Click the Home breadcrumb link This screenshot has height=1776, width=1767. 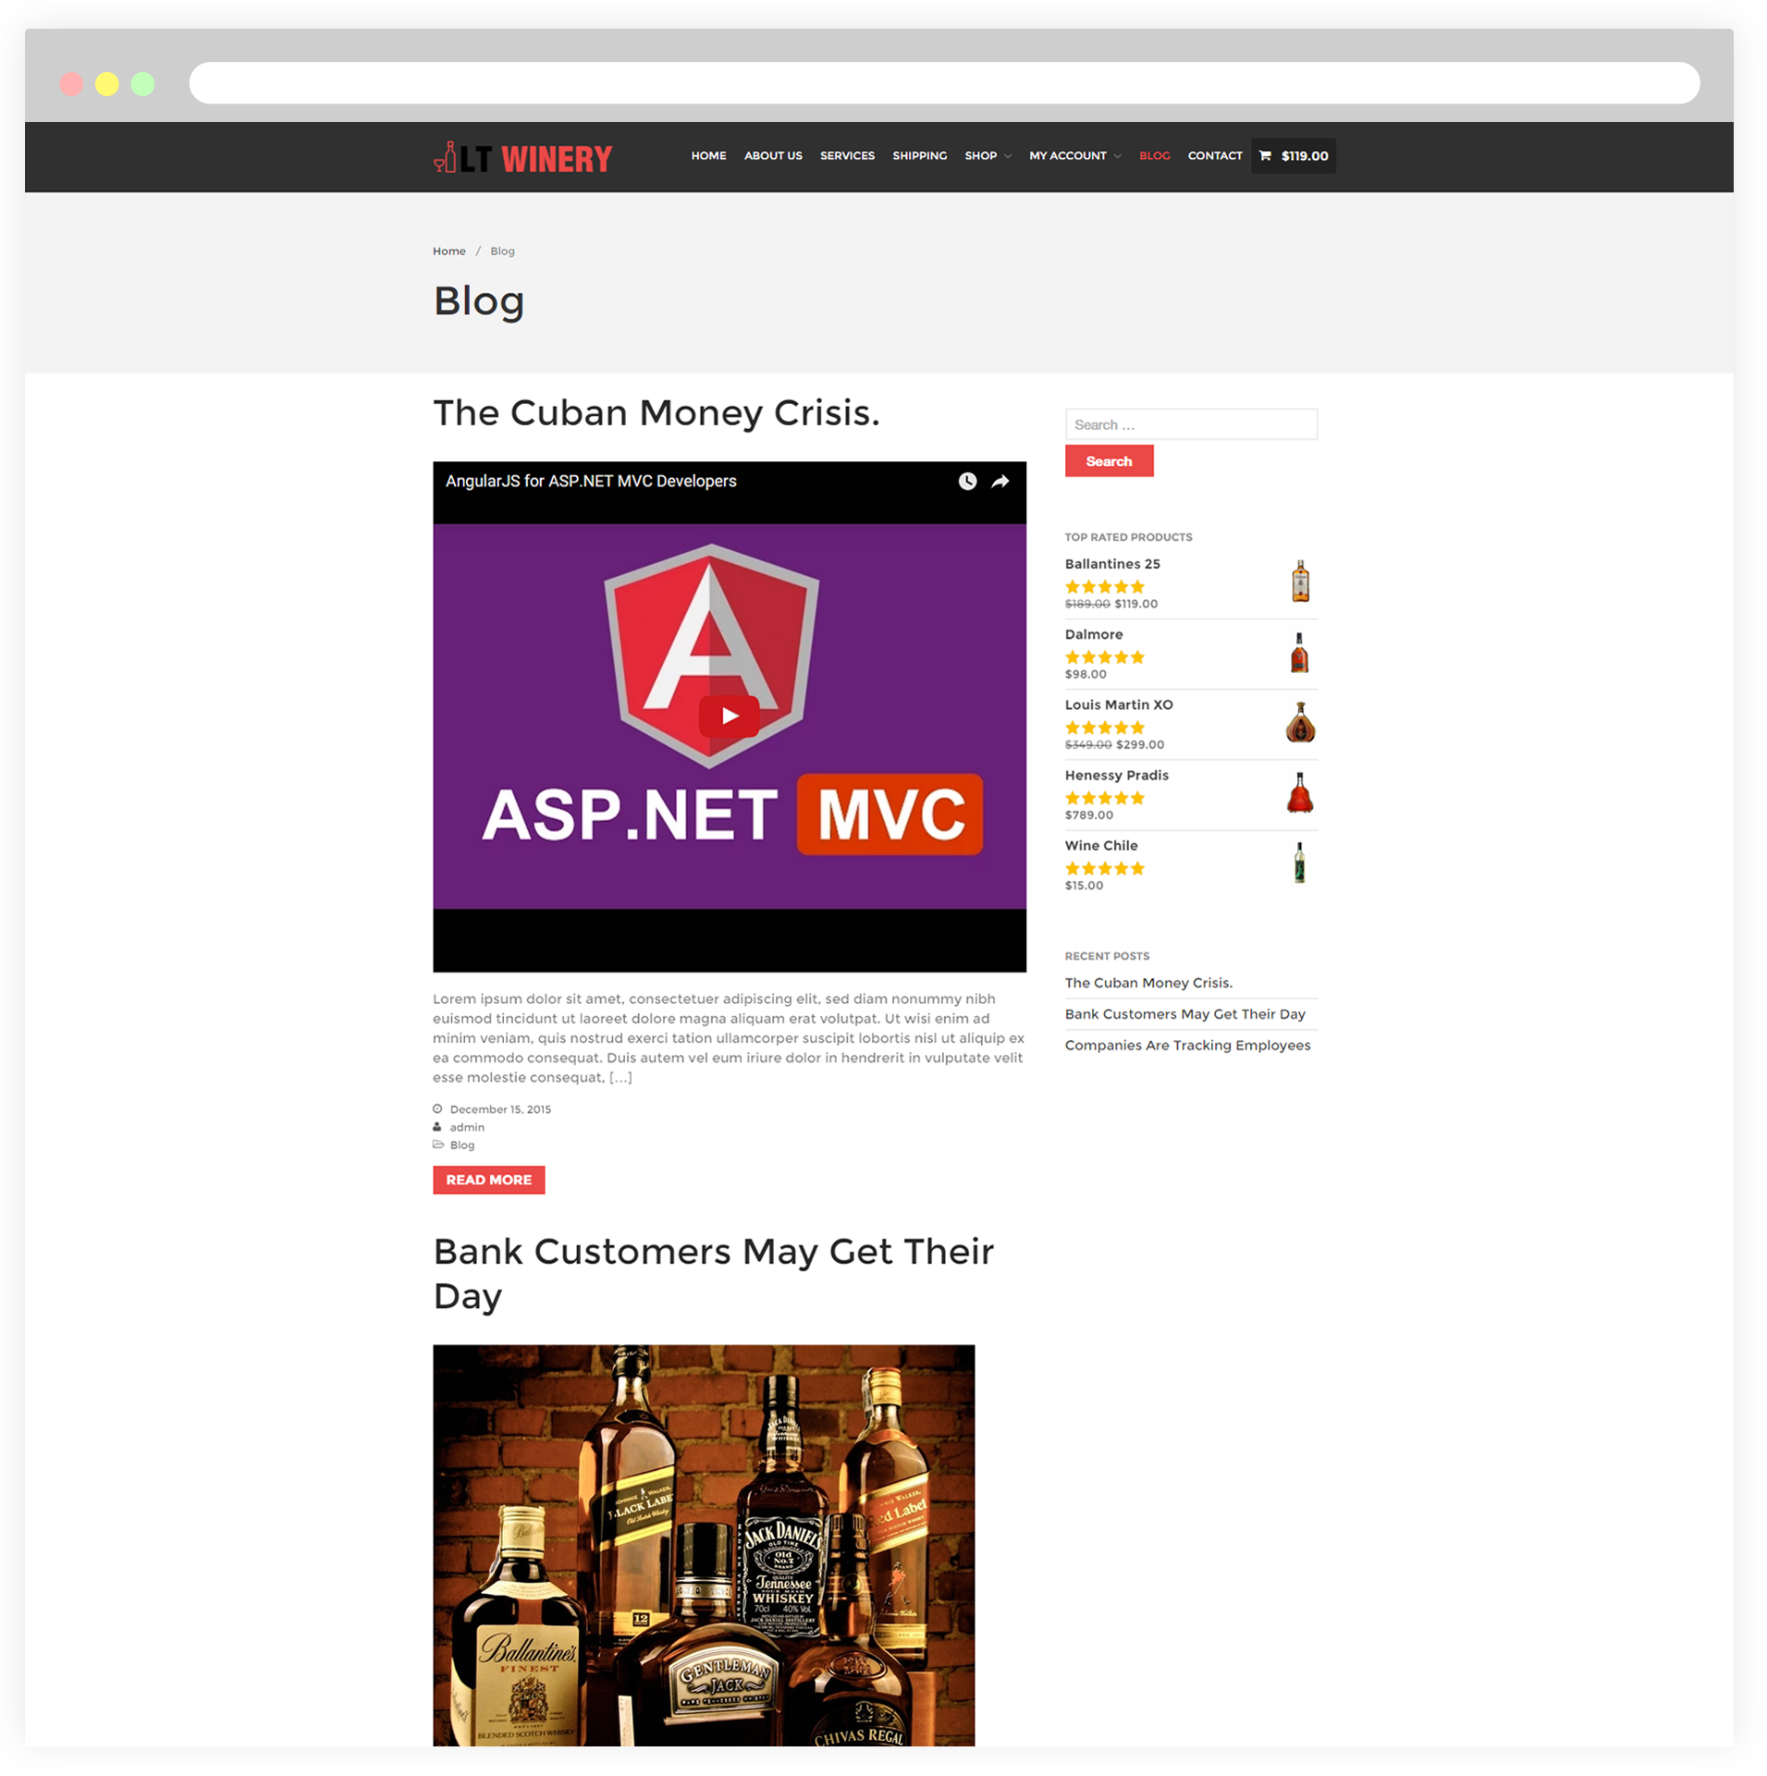pos(449,251)
